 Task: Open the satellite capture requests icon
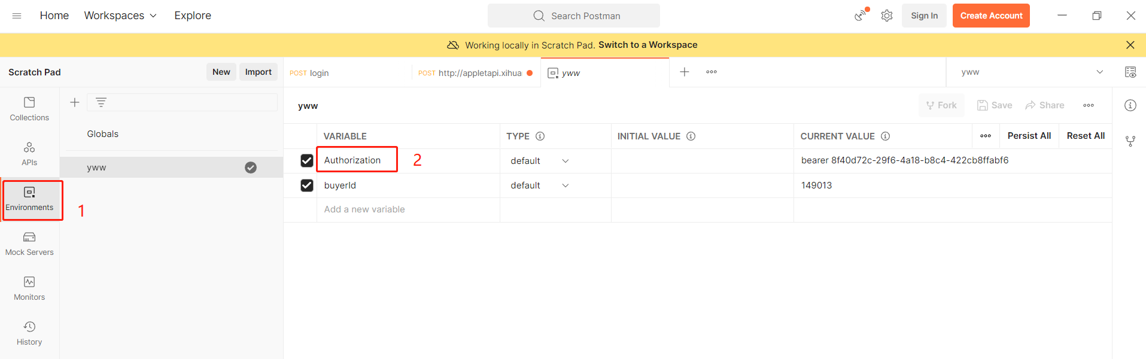[861, 16]
